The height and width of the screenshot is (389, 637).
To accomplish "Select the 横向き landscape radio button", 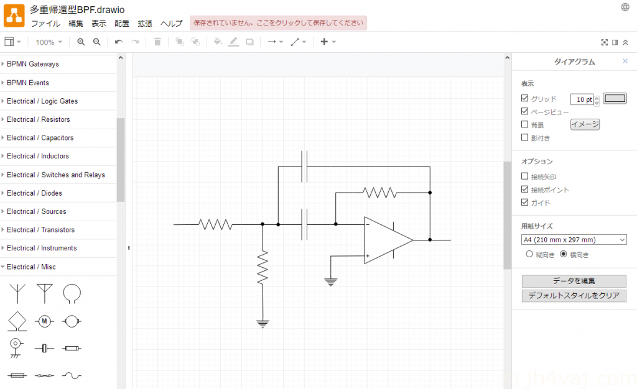I will 564,254.
